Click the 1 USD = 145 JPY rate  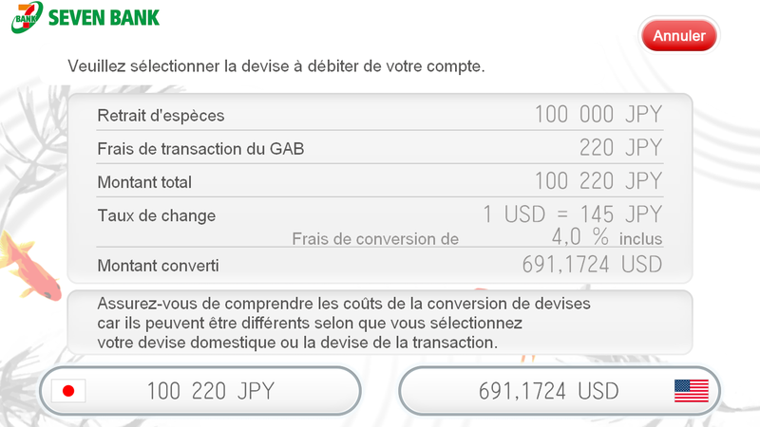tap(573, 214)
